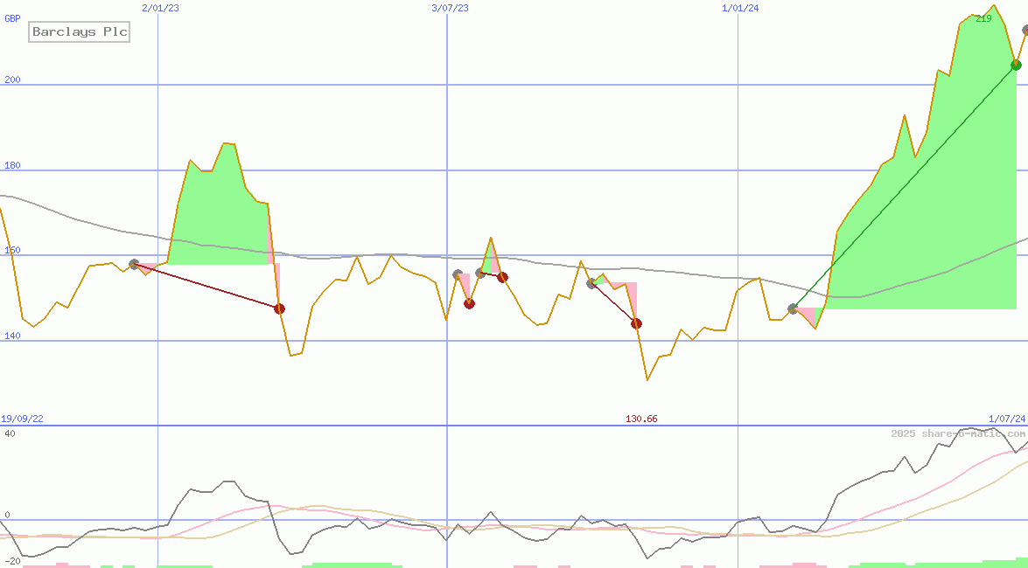Click the -20 indicator axis label
This screenshot has height=568, width=1028.
pyautogui.click(x=11, y=562)
